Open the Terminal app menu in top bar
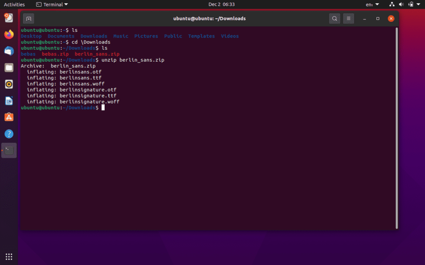Viewport: 425px width, 265px height. point(52,4)
